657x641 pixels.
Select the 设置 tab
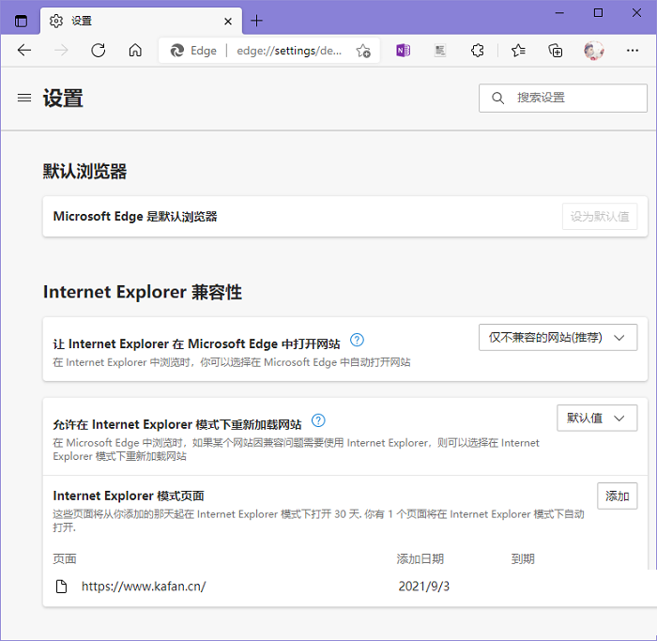tap(131, 21)
